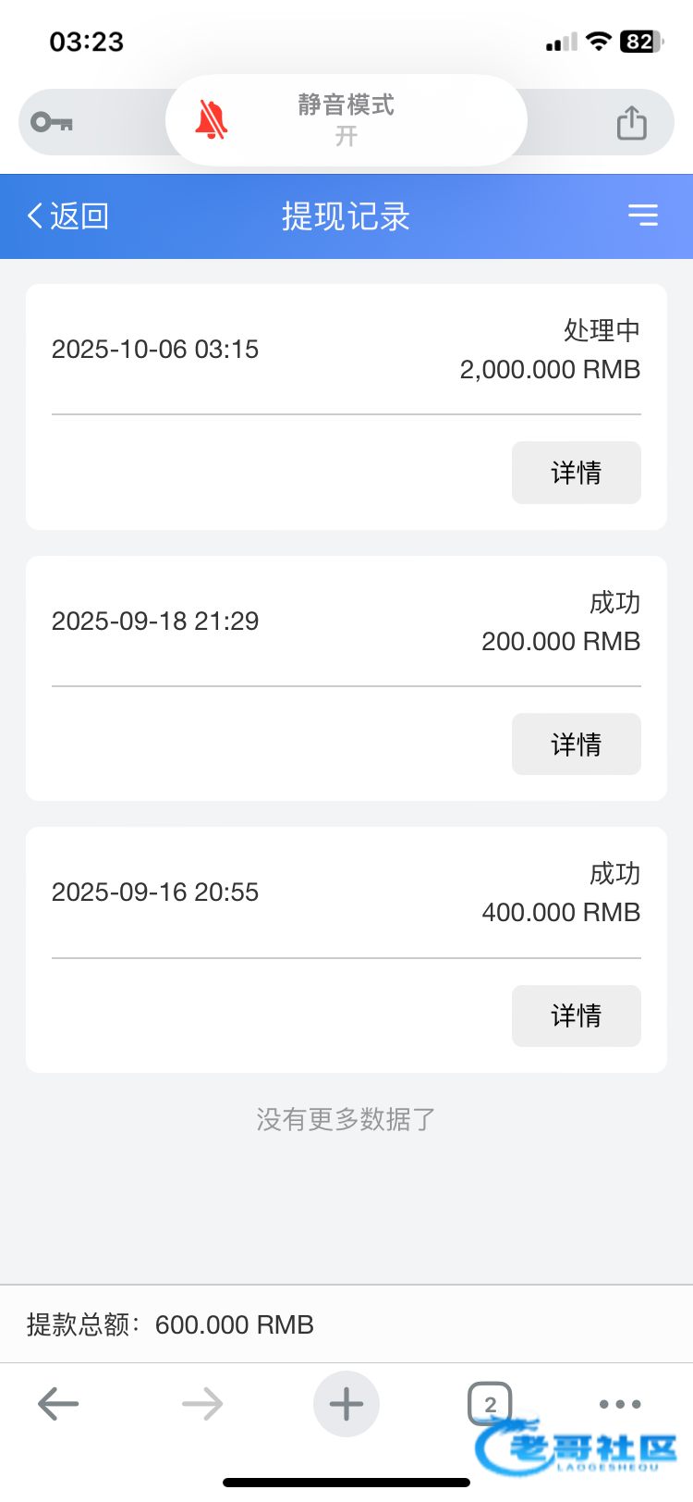Image resolution: width=693 pixels, height=1502 pixels.
Task: Tap the 处理中 status label
Action: (602, 330)
